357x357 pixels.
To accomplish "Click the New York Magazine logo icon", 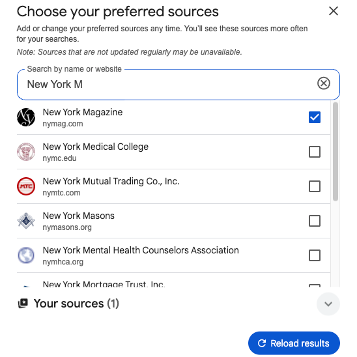I will [x=26, y=117].
